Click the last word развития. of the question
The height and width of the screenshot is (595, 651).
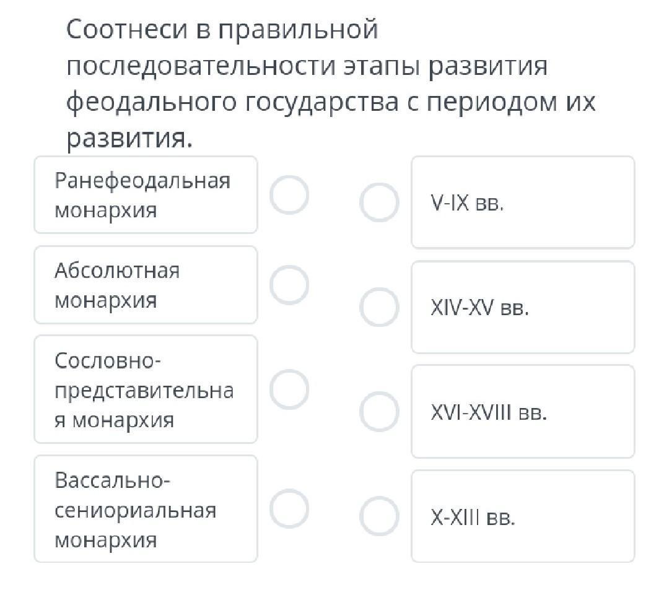[129, 139]
